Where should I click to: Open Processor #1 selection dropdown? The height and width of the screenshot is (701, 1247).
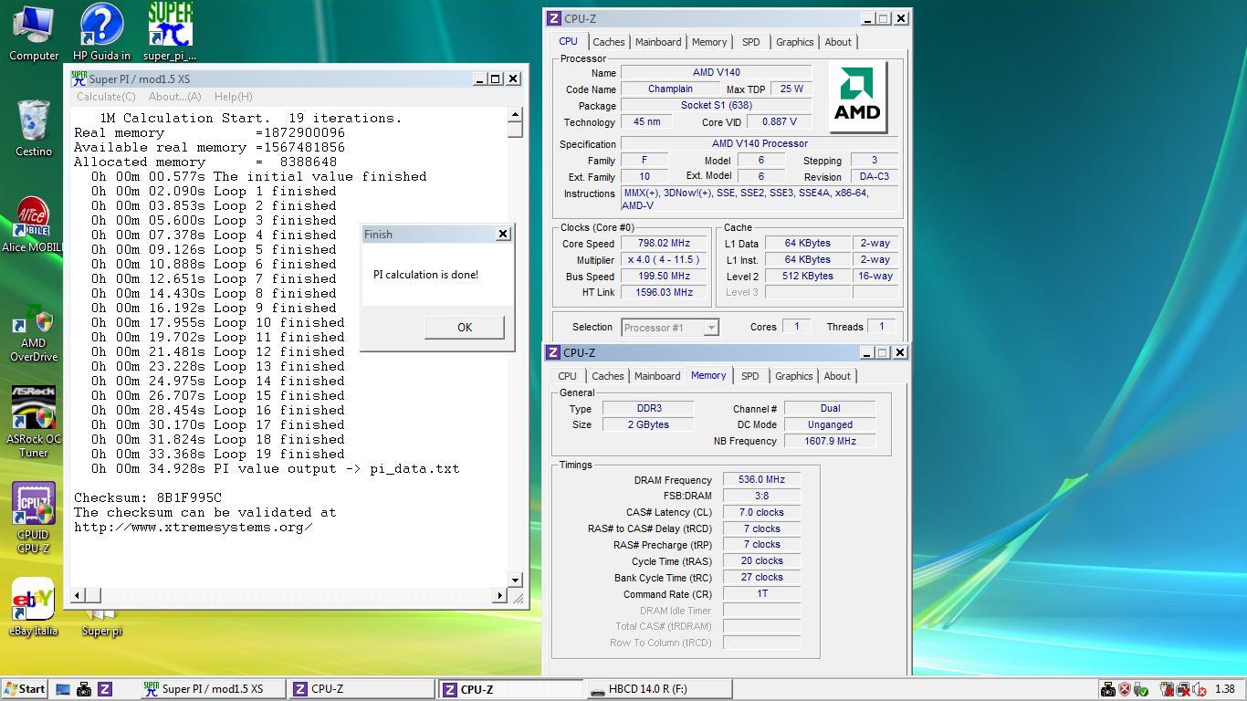(670, 327)
